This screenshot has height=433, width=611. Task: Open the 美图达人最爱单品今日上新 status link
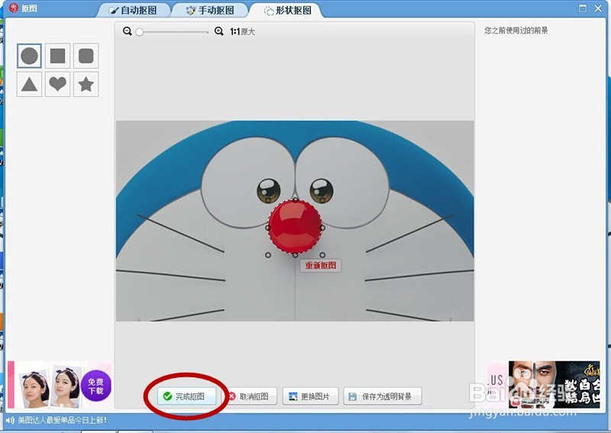(x=63, y=420)
